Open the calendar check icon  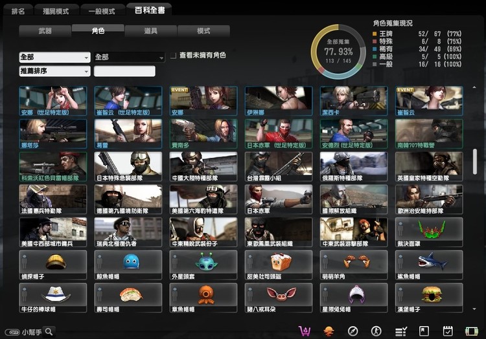447,331
